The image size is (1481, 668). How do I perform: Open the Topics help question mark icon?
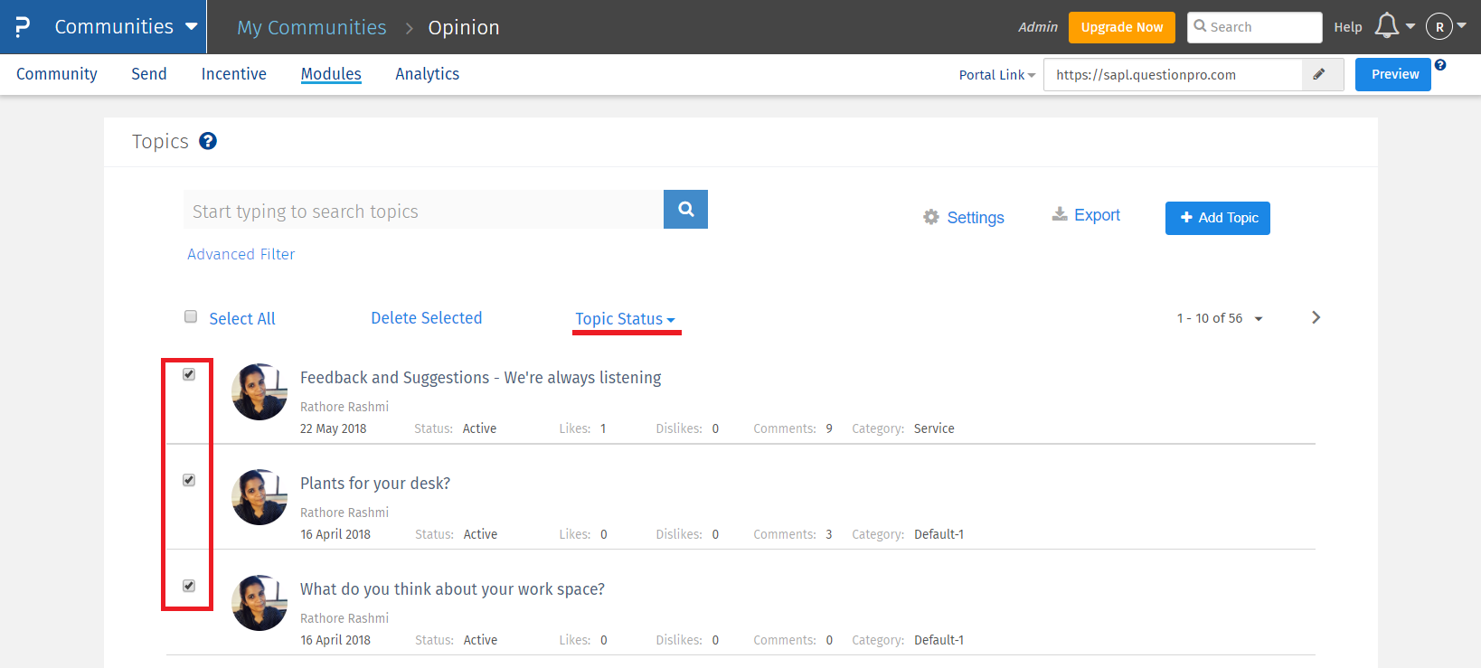[x=208, y=141]
